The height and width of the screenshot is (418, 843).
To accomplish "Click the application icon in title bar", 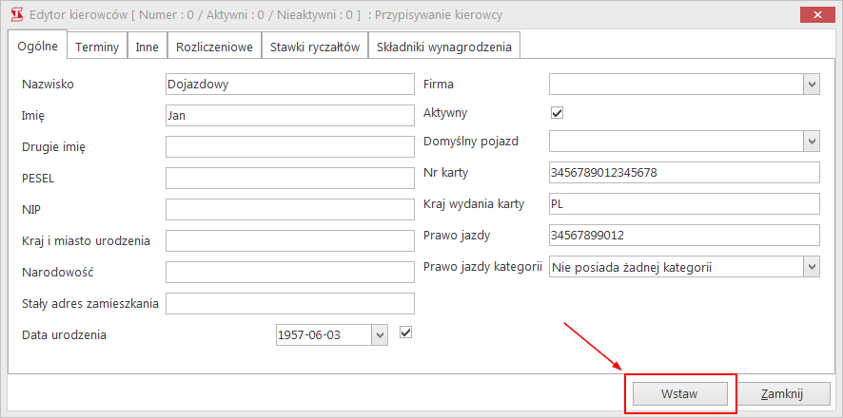I will pos(15,14).
